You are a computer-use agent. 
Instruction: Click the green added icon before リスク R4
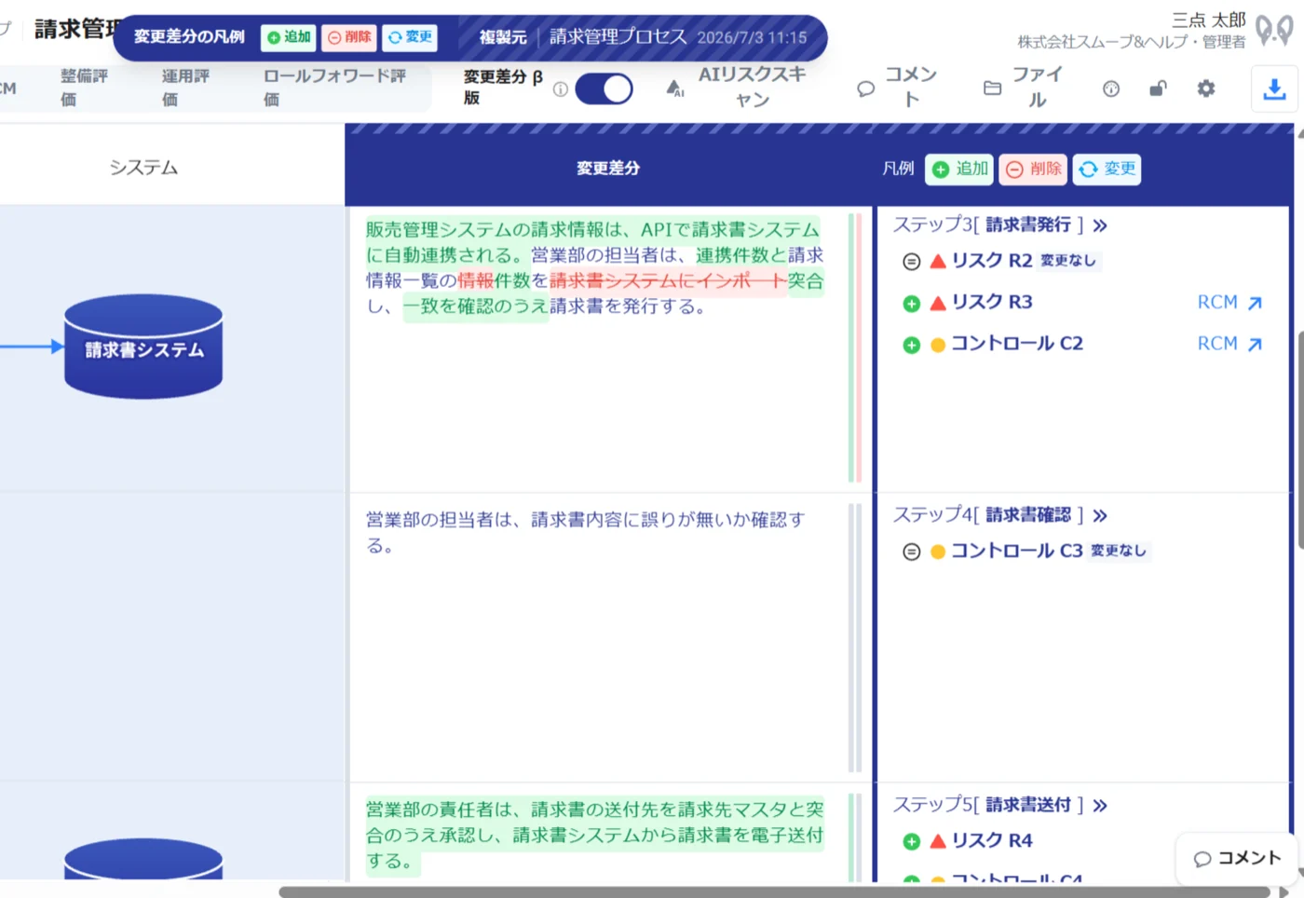pyautogui.click(x=912, y=842)
